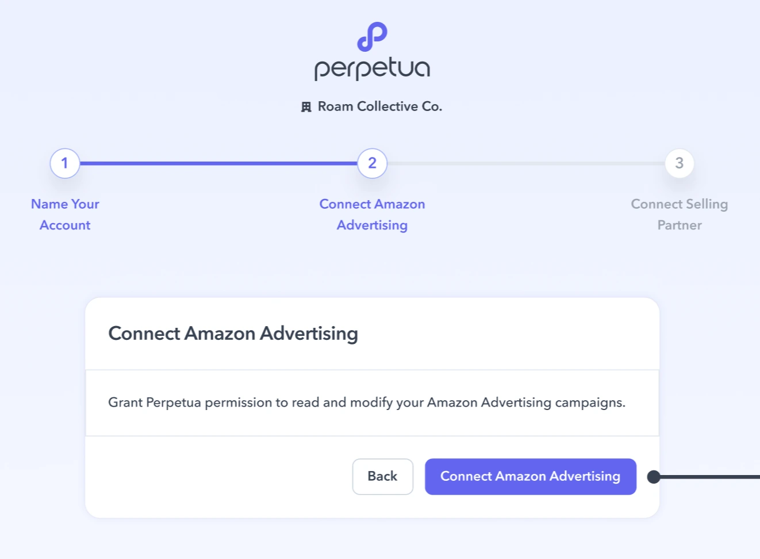Click the Perpetua wordmark text
Image resolution: width=760 pixels, height=559 pixels.
[x=371, y=67]
